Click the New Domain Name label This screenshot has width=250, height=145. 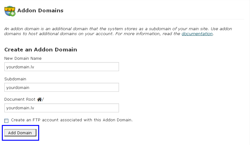(23, 58)
